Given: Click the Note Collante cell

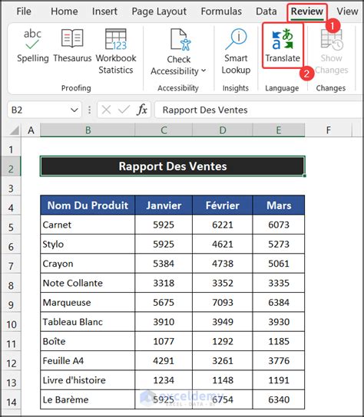Looking at the screenshot, I should (88, 283).
